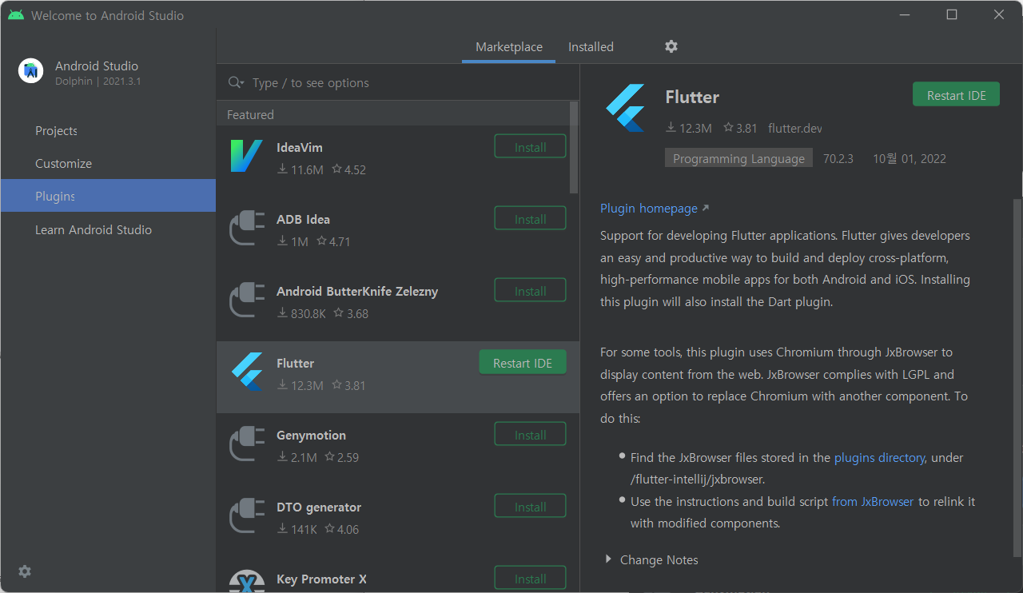The image size is (1023, 593).
Task: Open the plugins directory link
Action: point(879,458)
